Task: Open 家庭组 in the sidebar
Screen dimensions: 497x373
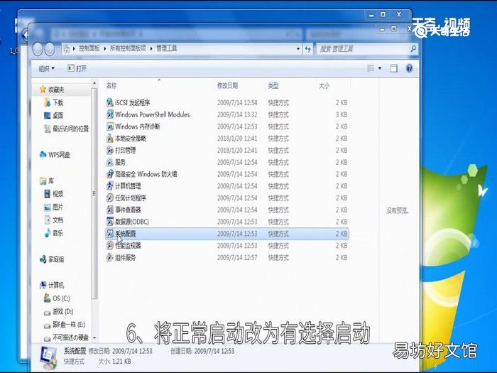Action: (x=52, y=259)
